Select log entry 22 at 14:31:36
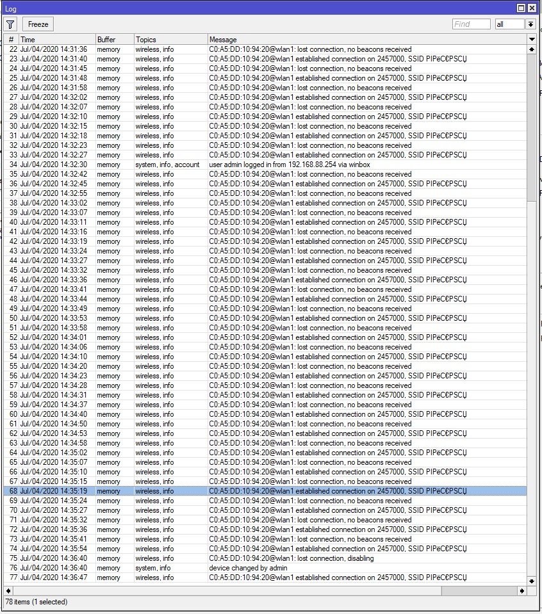The image size is (542, 614). (265, 49)
